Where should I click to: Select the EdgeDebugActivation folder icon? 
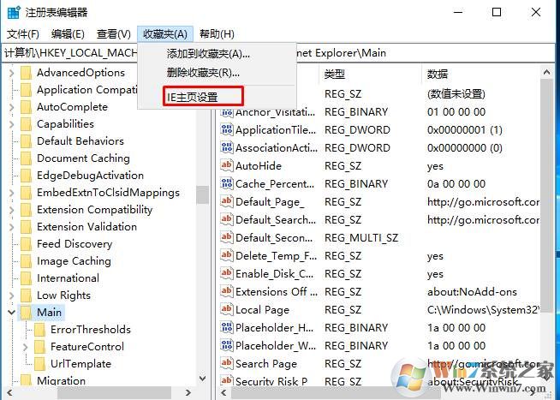tap(26, 176)
